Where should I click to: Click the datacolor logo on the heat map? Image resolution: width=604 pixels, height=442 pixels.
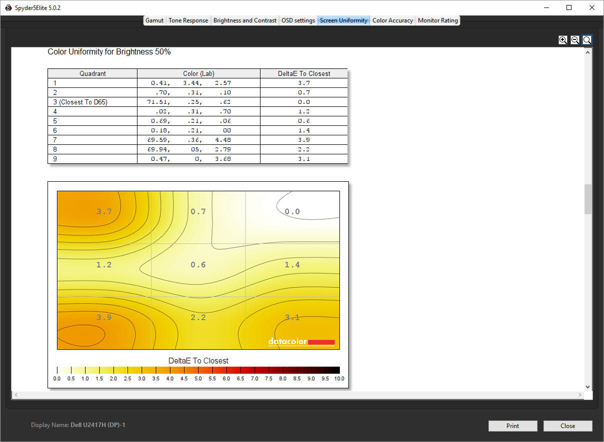click(301, 342)
